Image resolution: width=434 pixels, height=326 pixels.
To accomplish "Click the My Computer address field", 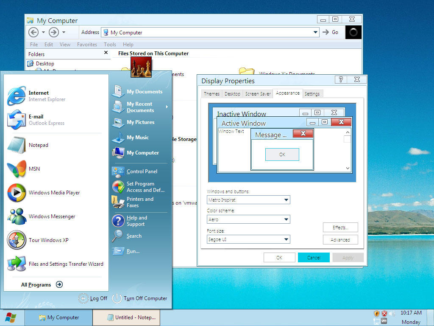I will click(210, 32).
